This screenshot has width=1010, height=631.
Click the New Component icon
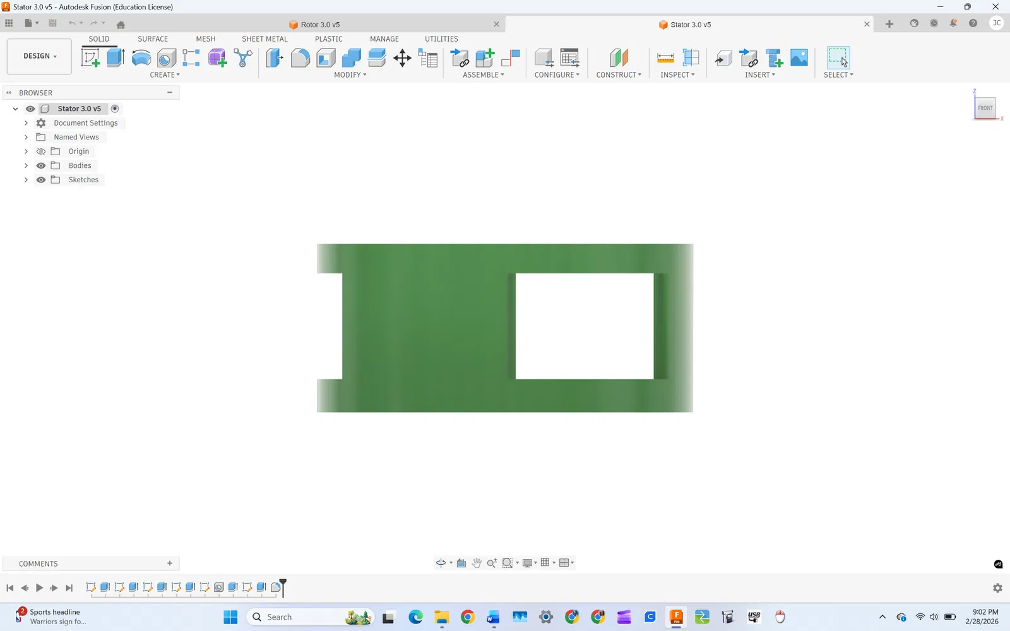point(485,58)
